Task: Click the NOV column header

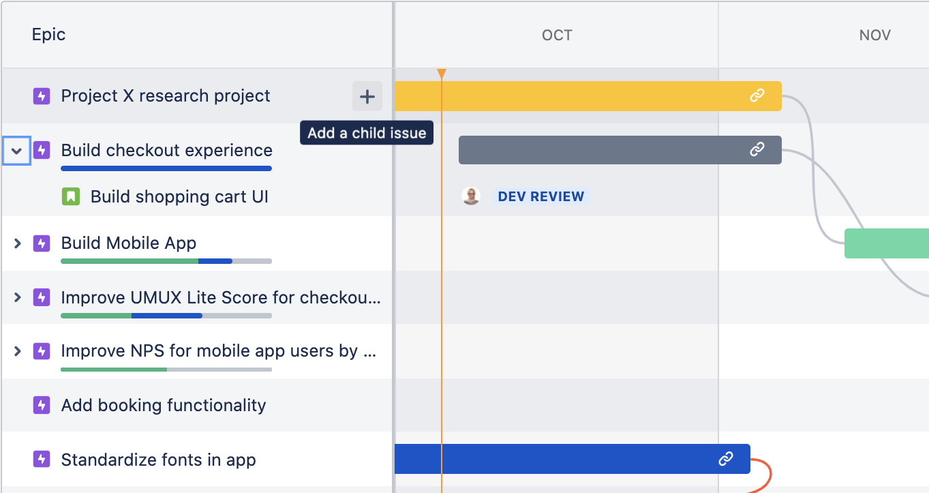Action: click(874, 35)
